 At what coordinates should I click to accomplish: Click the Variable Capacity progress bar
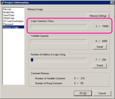(x=59, y=41)
